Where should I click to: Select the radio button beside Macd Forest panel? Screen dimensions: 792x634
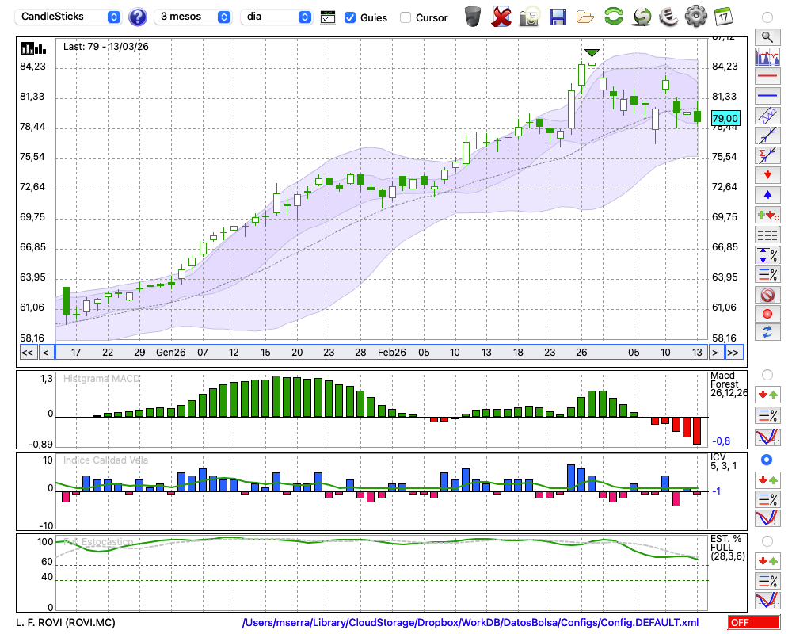tap(767, 375)
